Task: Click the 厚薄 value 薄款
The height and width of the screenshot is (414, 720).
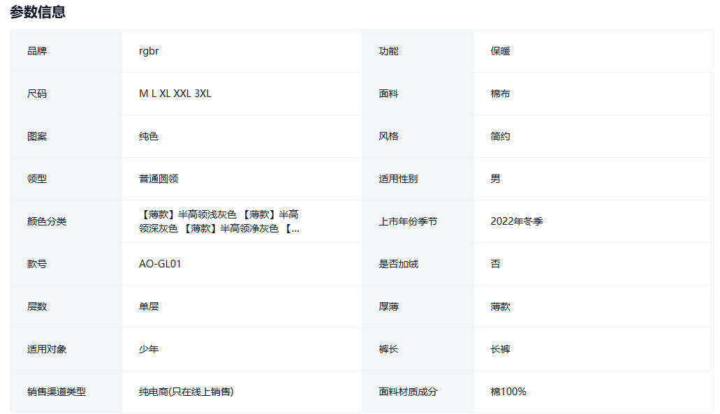Action: point(500,306)
